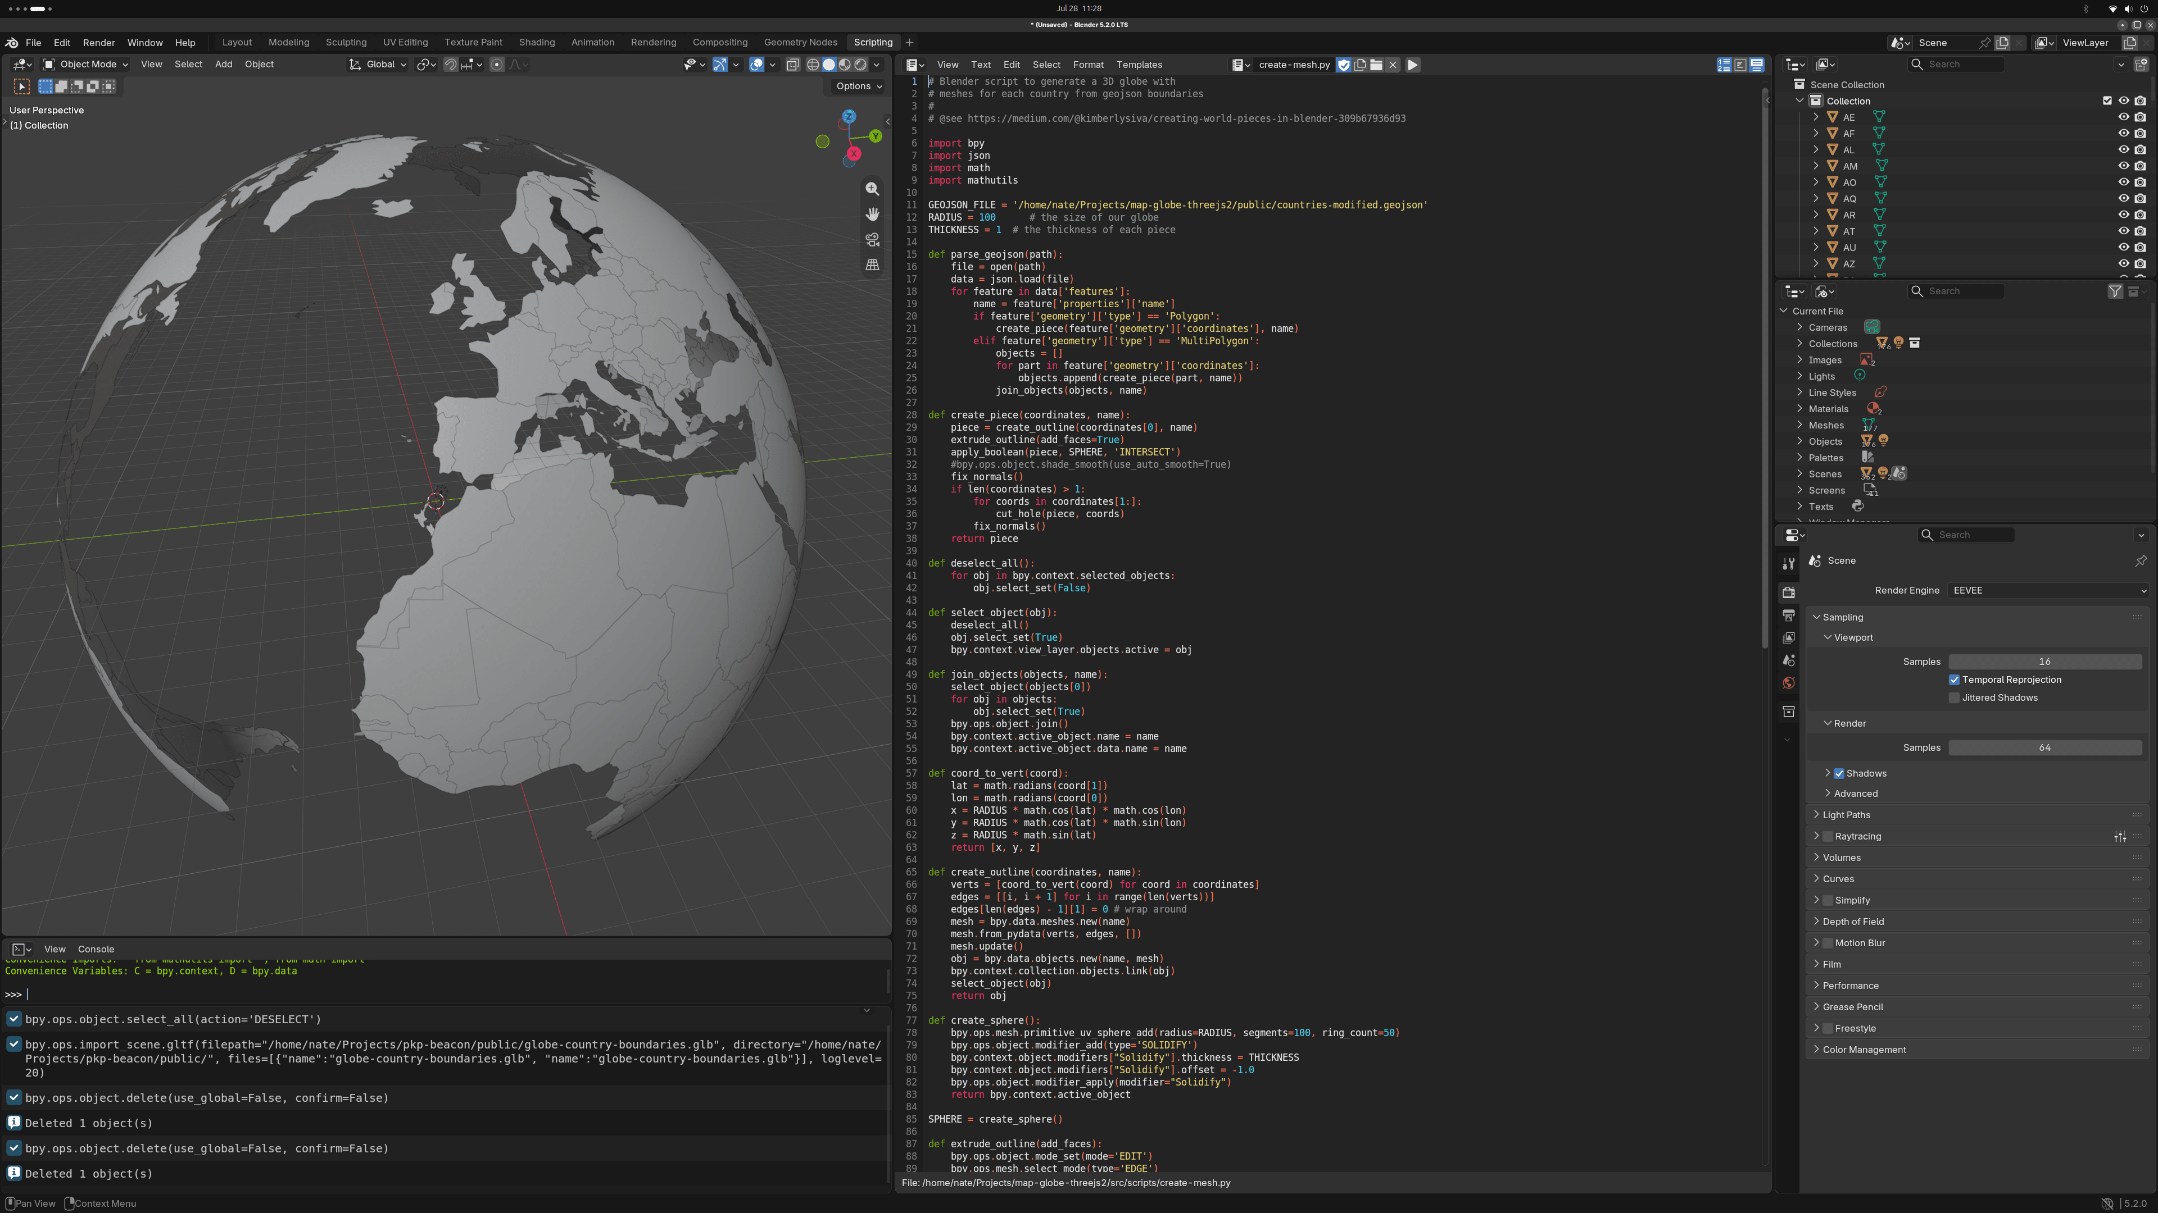Toggle word wrap in the text editor

(x=1740, y=65)
